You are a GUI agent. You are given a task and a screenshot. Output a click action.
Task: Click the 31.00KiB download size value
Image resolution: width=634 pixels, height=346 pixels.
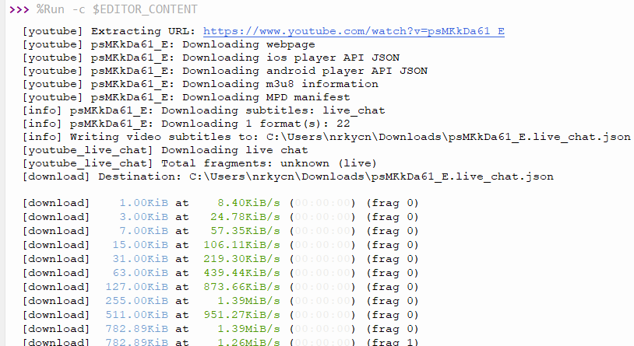click(x=140, y=259)
